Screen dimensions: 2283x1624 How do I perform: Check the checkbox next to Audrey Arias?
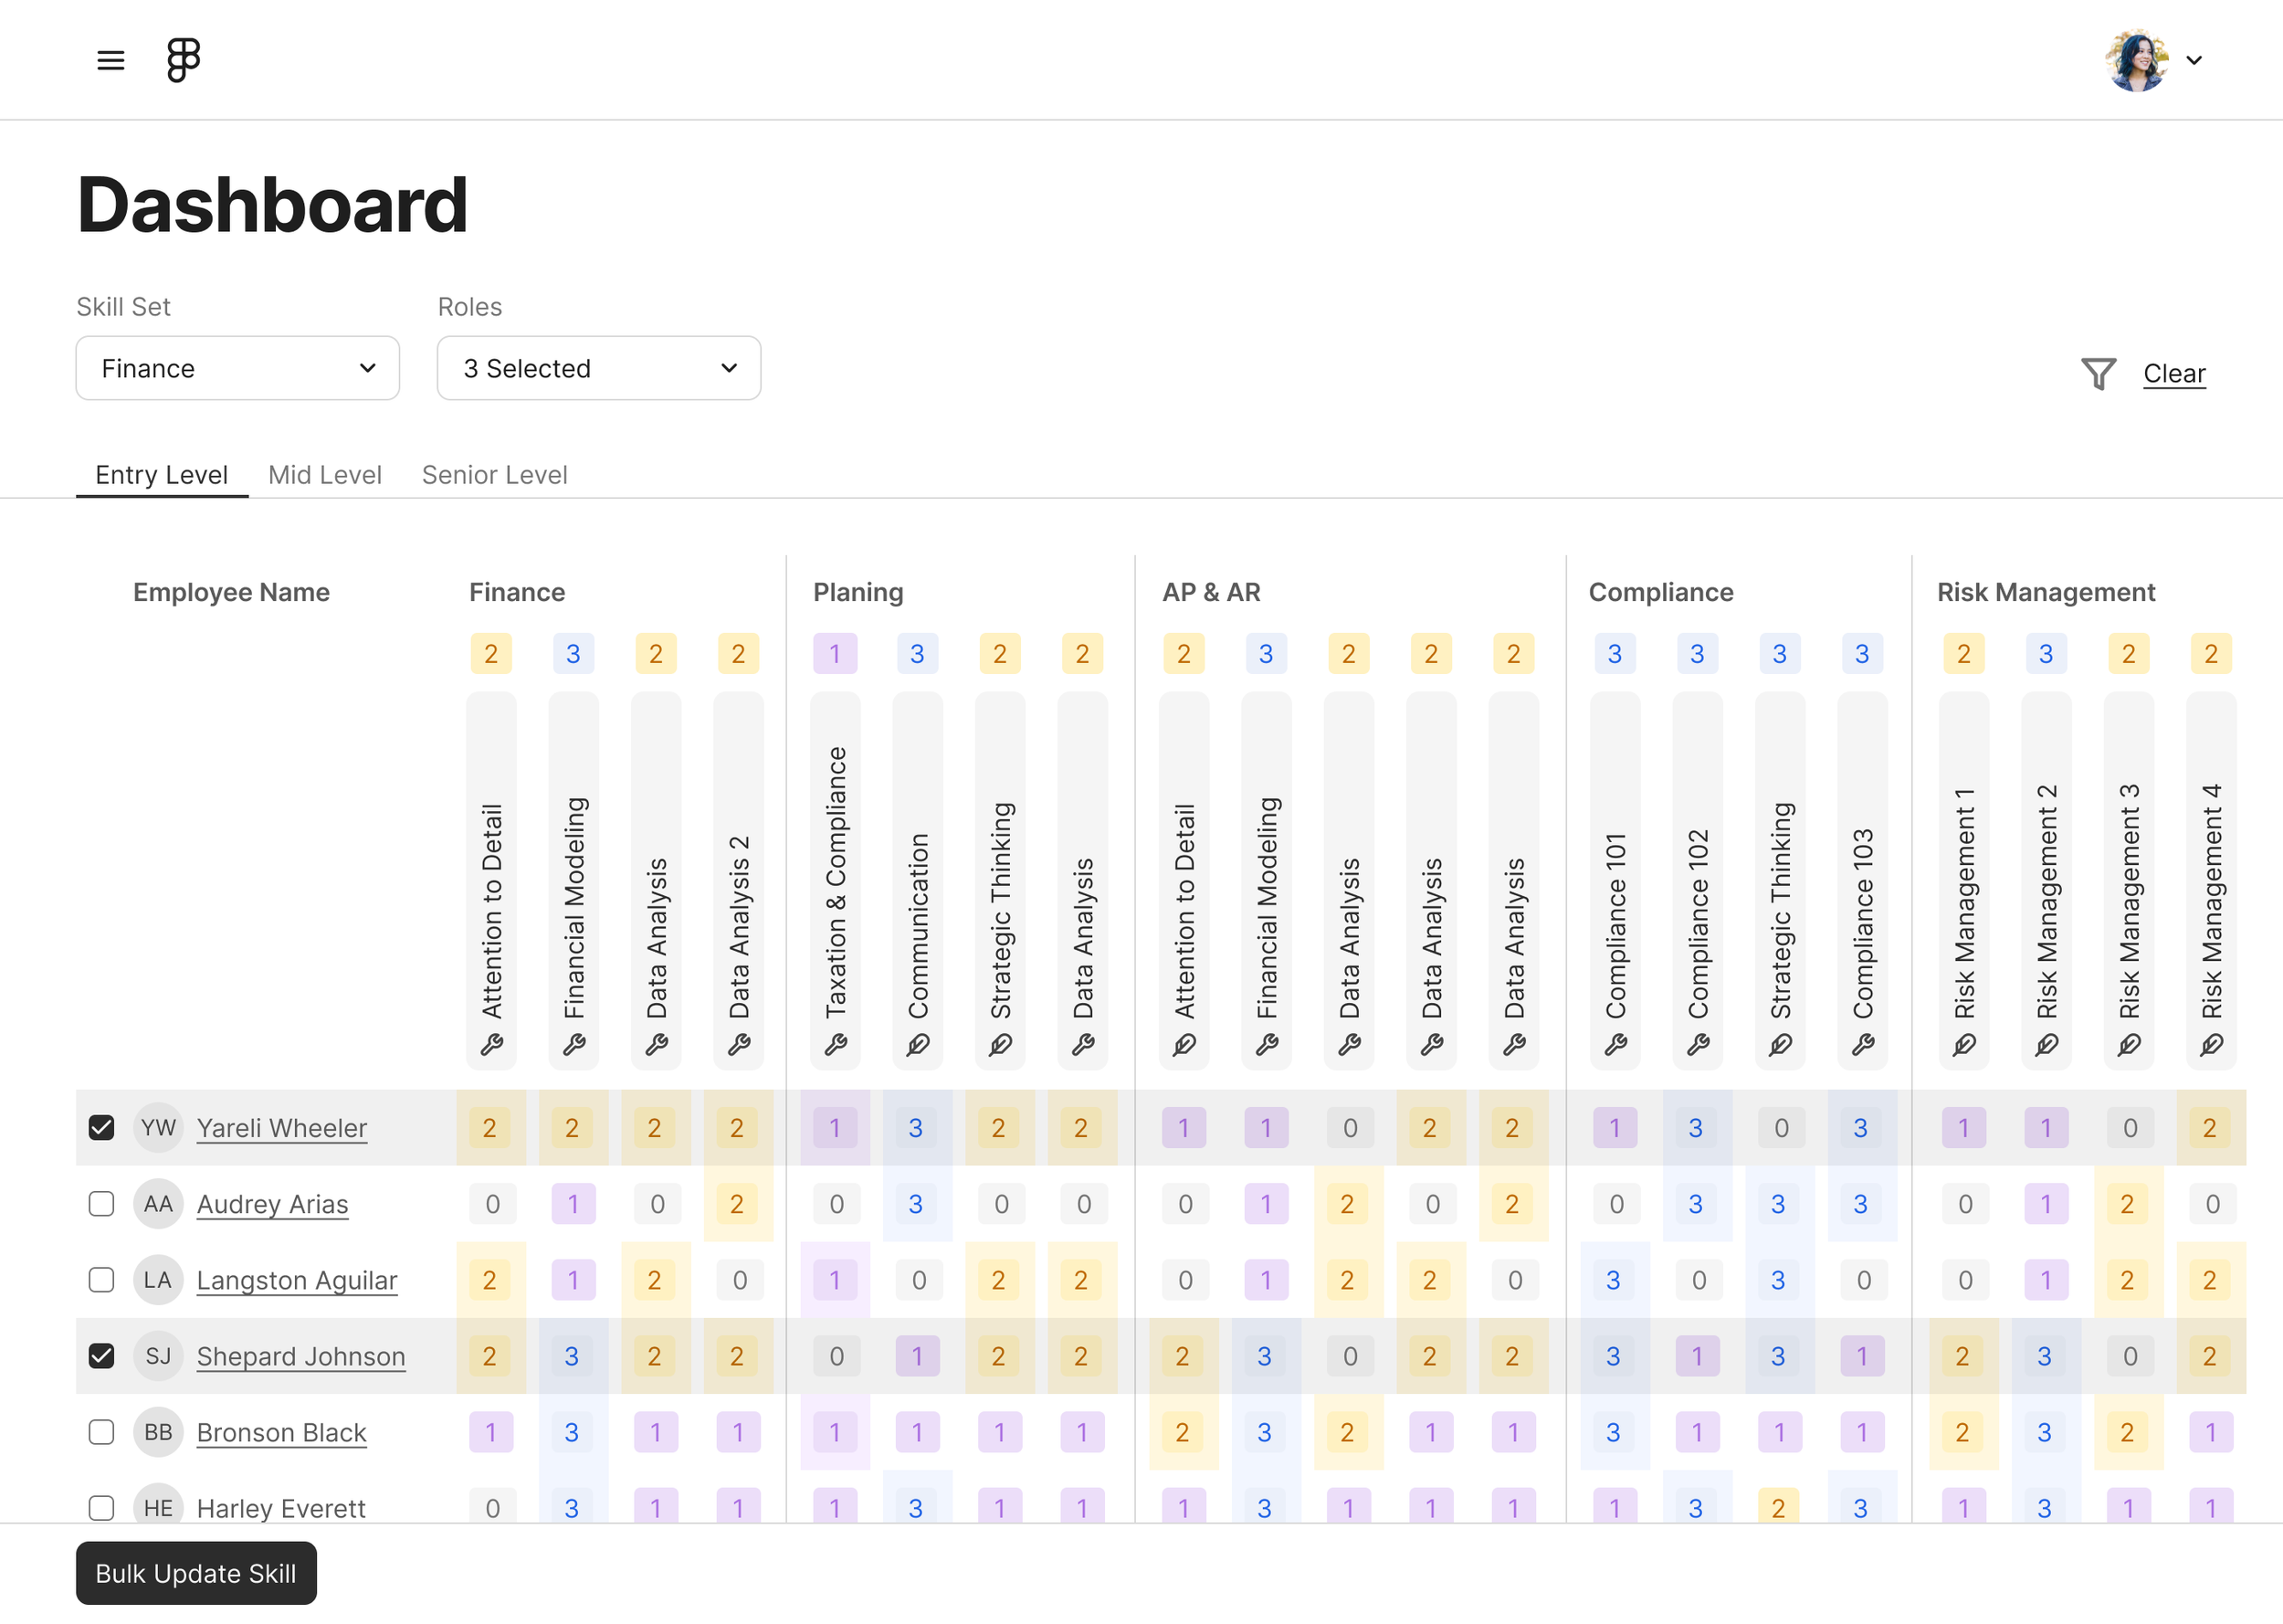pos(101,1203)
